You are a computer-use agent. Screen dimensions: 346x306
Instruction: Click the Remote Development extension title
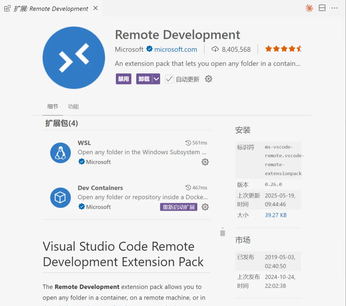[177, 35]
